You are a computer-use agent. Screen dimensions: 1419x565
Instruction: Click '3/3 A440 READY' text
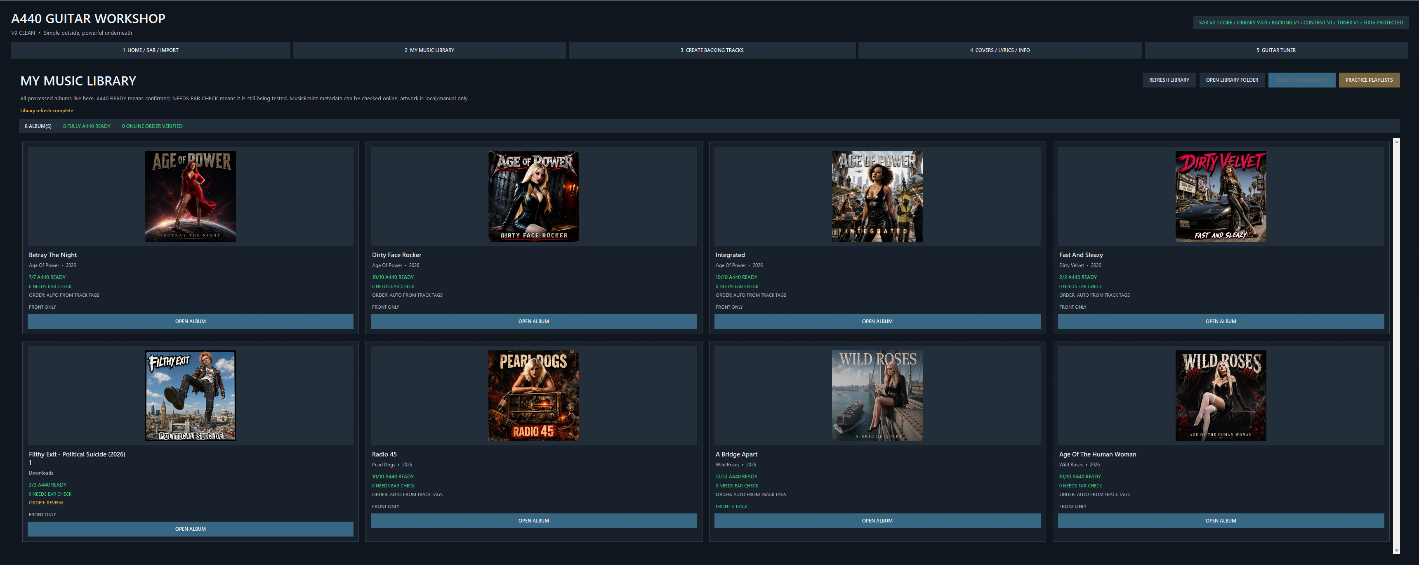(47, 485)
